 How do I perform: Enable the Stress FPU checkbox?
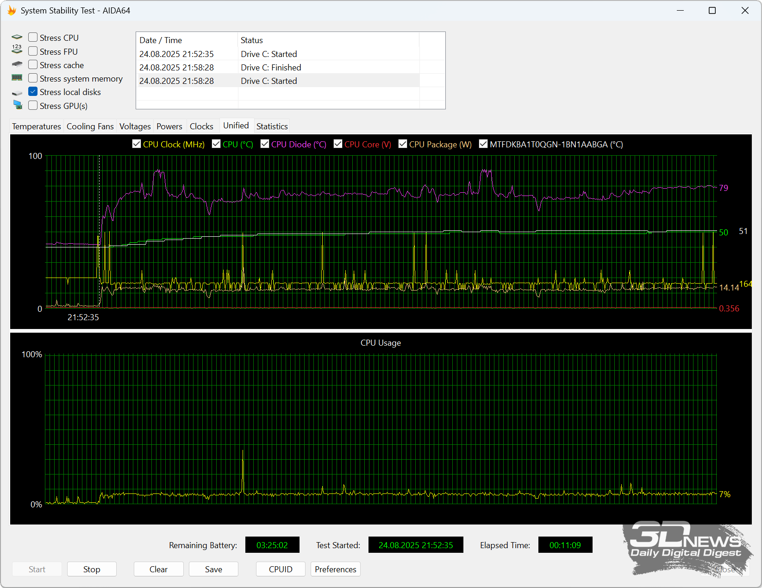(x=33, y=51)
